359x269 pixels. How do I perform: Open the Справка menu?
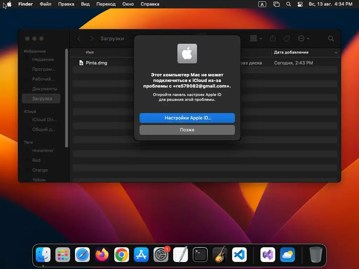coord(150,4)
